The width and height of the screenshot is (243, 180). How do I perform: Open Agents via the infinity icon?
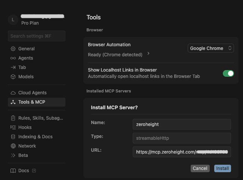13,58
